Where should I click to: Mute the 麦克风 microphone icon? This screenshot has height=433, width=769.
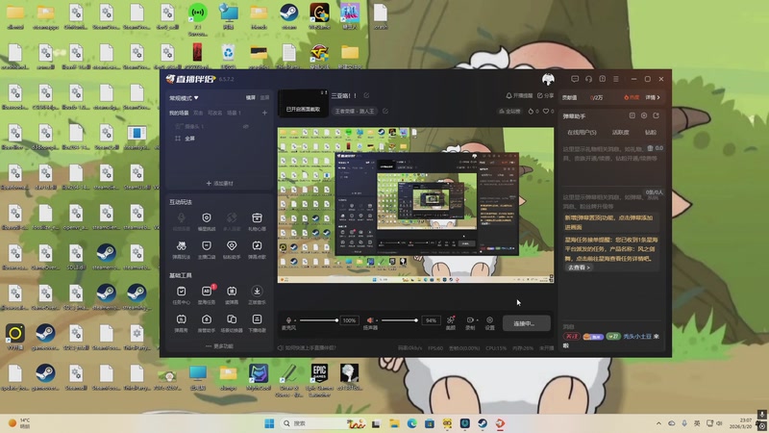[x=288, y=320]
